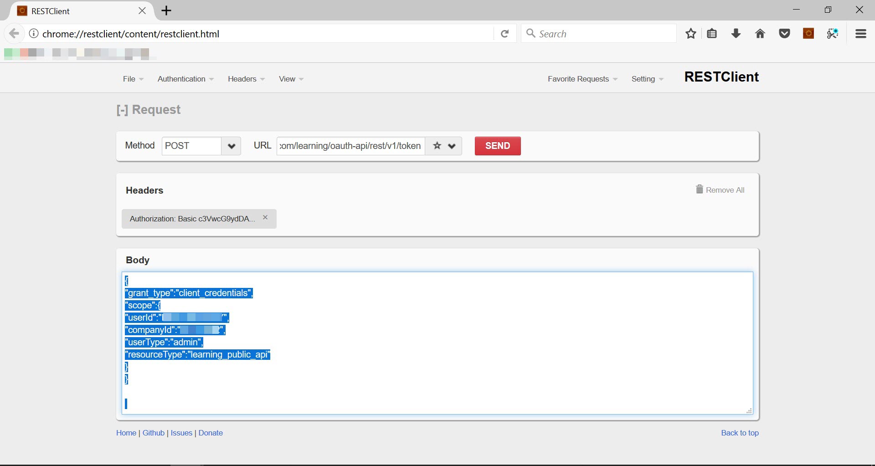Click the browser back arrow button
875x466 pixels.
[x=14, y=34]
